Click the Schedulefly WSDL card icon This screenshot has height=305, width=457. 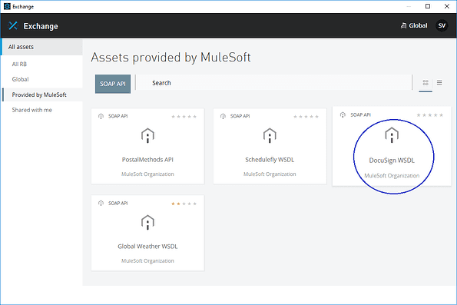270,135
